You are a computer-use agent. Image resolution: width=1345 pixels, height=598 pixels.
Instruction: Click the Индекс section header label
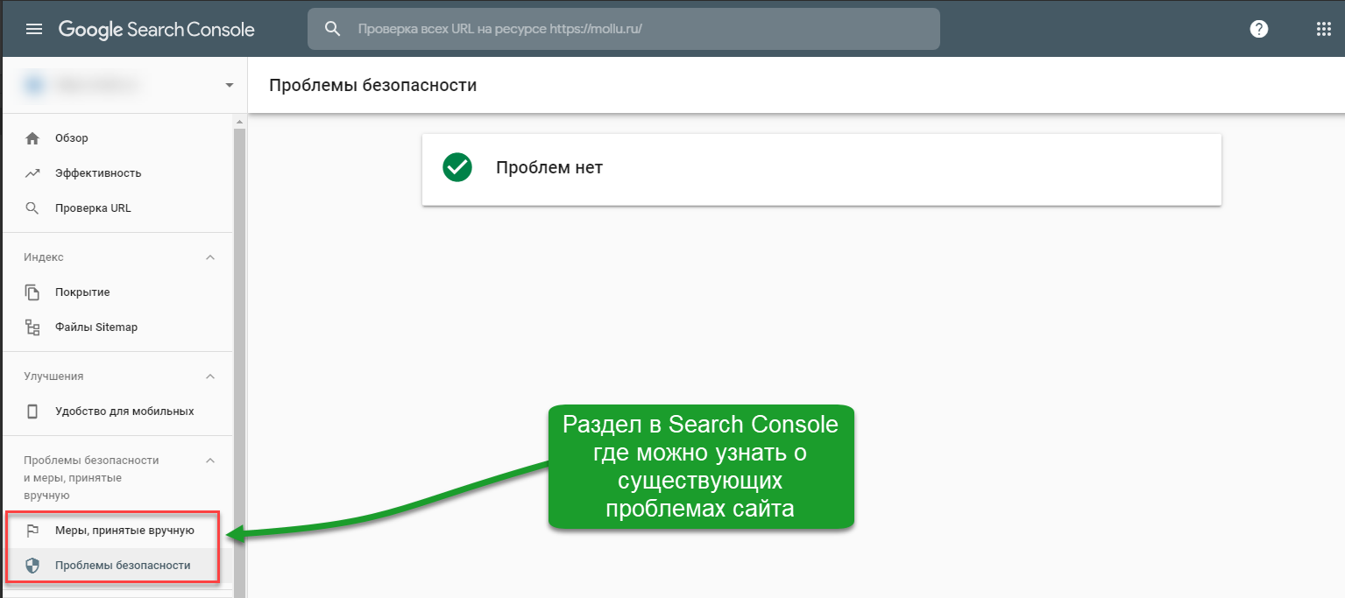coord(44,257)
